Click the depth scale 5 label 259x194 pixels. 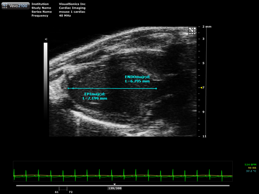click(x=204, y=63)
